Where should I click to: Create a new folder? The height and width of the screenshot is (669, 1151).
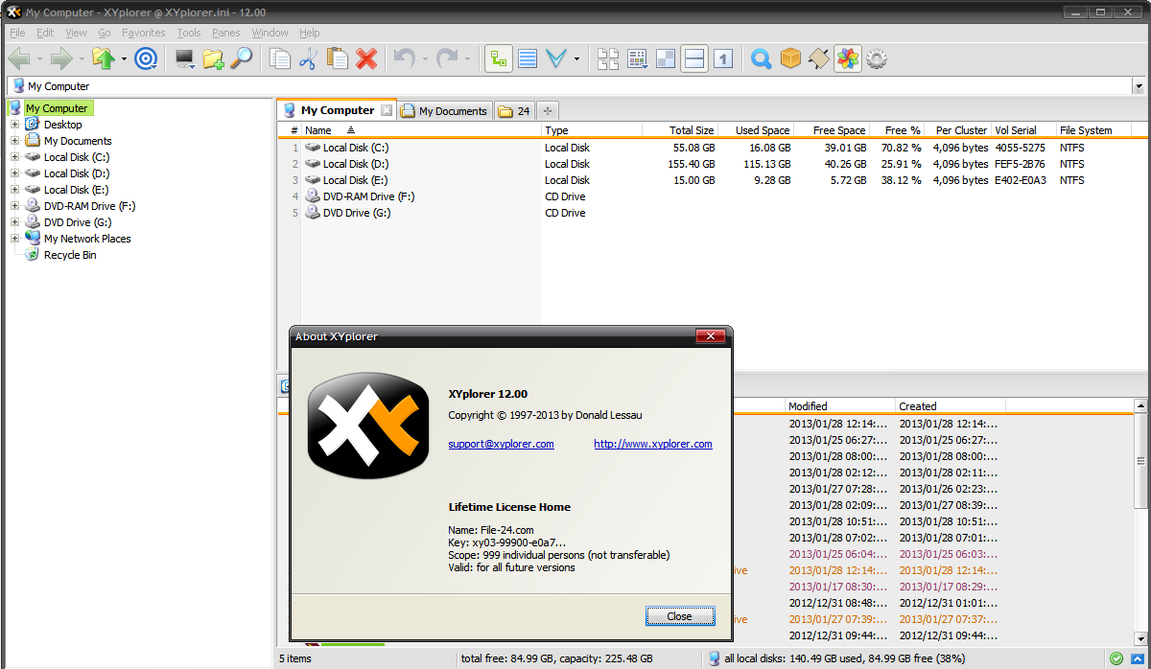coord(213,59)
